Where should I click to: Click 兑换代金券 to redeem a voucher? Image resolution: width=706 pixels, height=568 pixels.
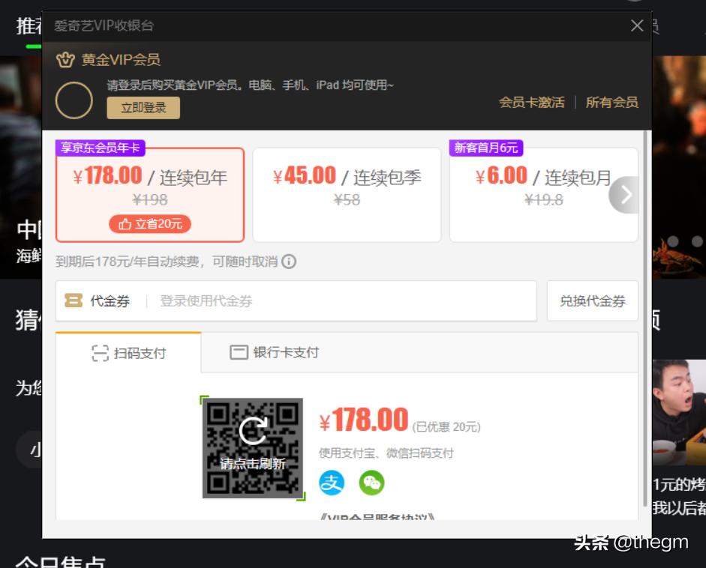click(592, 300)
